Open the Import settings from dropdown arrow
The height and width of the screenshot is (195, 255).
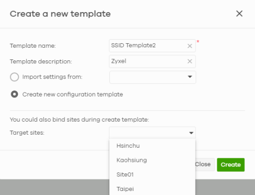[190, 77]
